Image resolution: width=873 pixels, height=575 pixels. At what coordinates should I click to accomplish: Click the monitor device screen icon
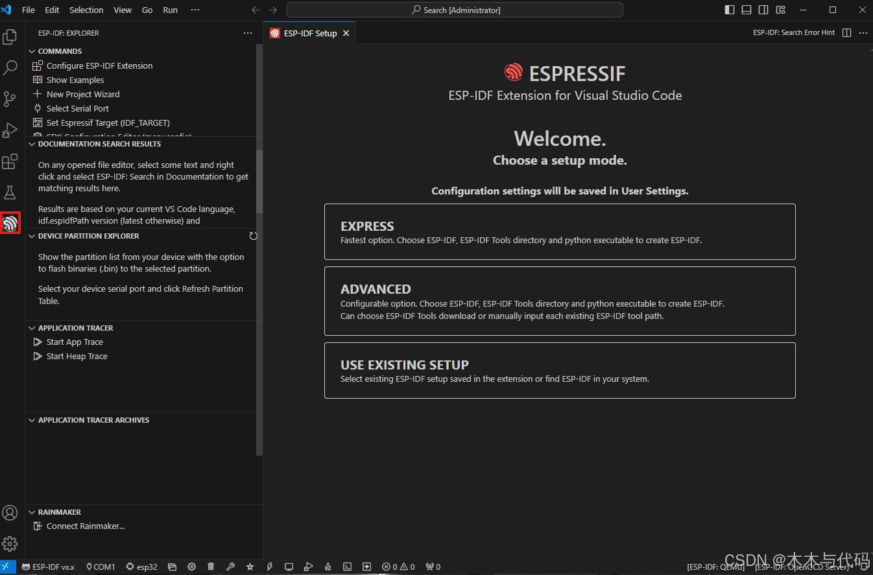pyautogui.click(x=289, y=567)
